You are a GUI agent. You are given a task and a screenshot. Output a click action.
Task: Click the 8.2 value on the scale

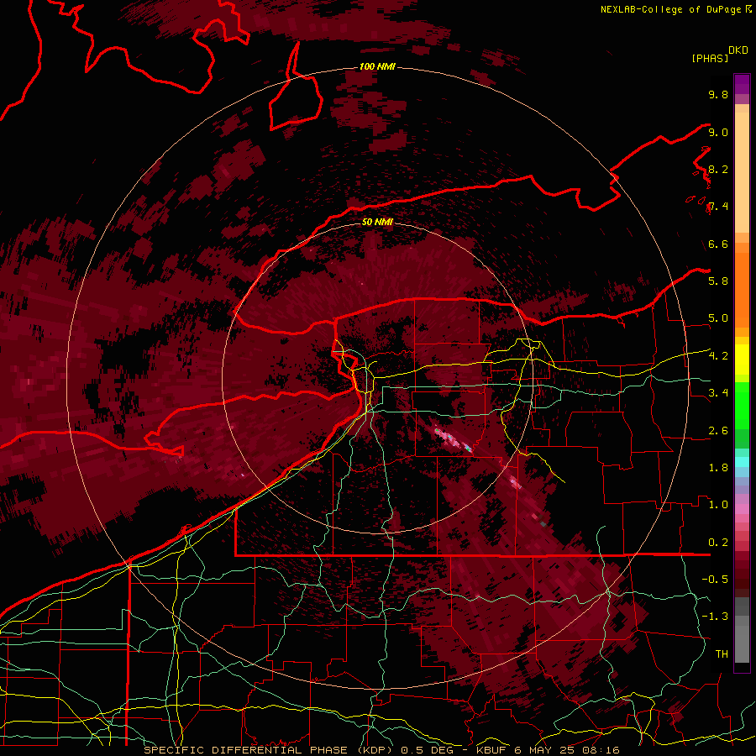click(718, 169)
